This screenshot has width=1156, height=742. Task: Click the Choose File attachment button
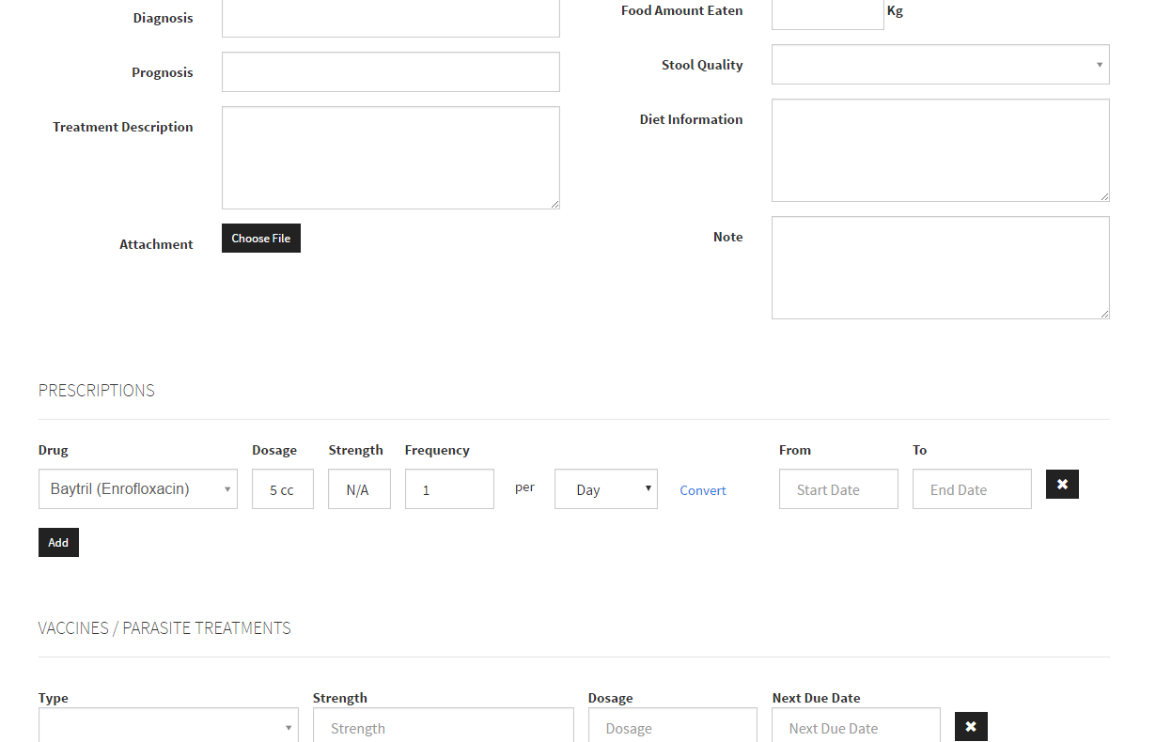[x=260, y=239]
